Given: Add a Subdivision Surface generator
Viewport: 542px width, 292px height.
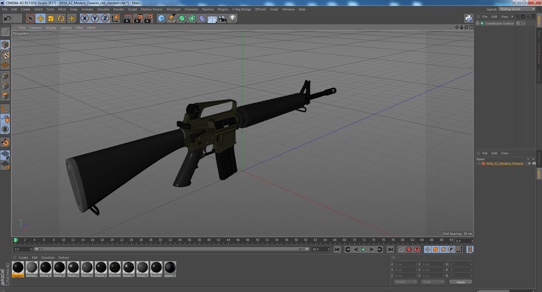Looking at the screenshot, I should (x=182, y=19).
